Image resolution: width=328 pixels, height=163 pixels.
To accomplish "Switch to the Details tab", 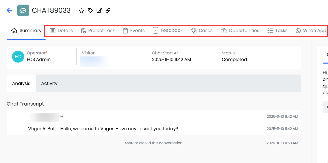I will click(61, 31).
